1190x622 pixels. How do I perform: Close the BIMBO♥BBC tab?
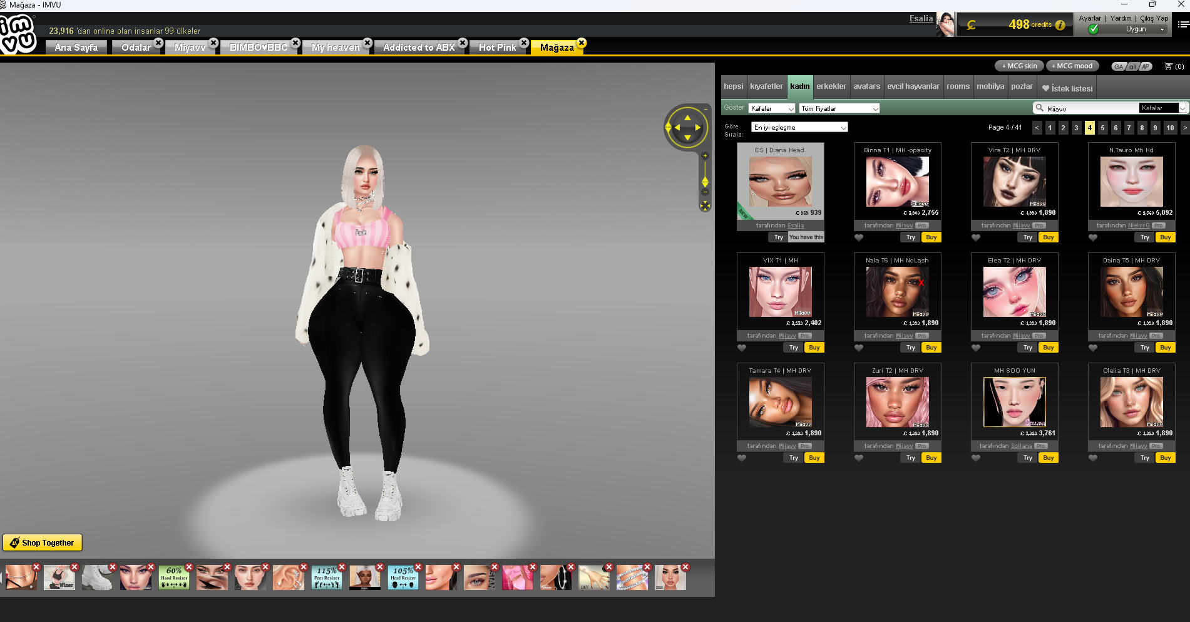[296, 43]
